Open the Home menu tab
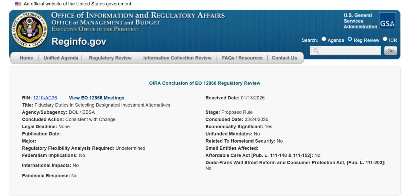 [x=26, y=58]
